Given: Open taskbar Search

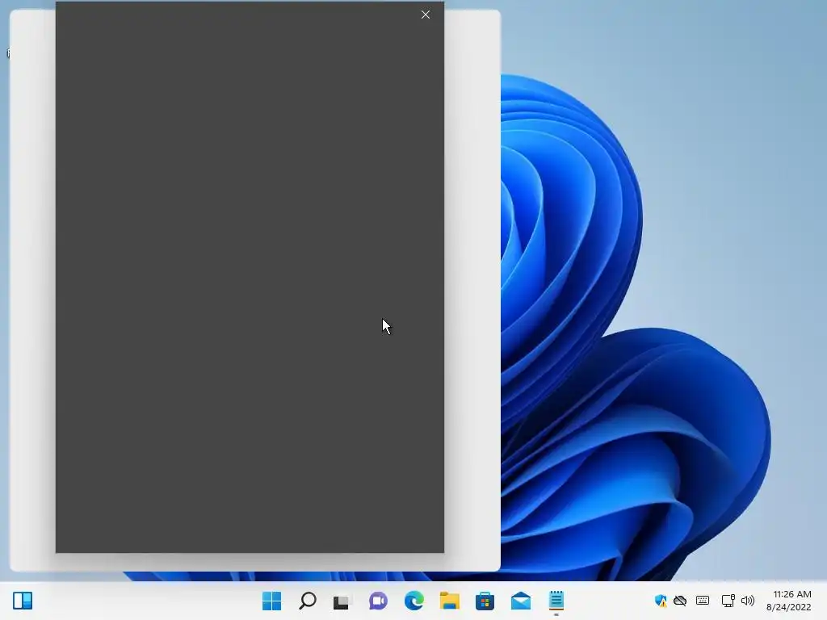Looking at the screenshot, I should pos(308,601).
